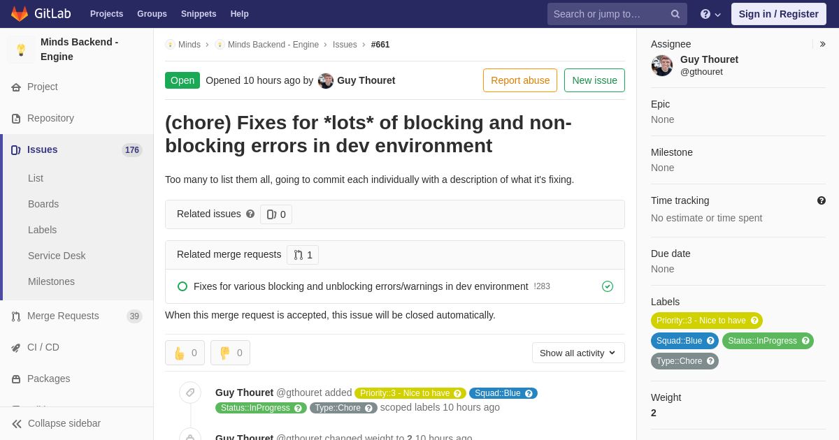Collapse the right sidebar with the double-chevron
The image size is (839, 440).
tap(822, 44)
